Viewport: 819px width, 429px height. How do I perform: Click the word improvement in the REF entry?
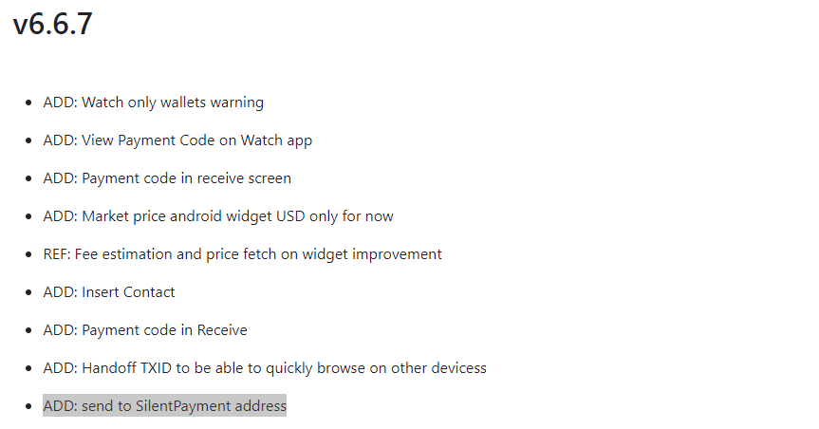pyautogui.click(x=397, y=254)
